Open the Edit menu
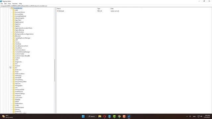212x119 pixels. point(5,4)
